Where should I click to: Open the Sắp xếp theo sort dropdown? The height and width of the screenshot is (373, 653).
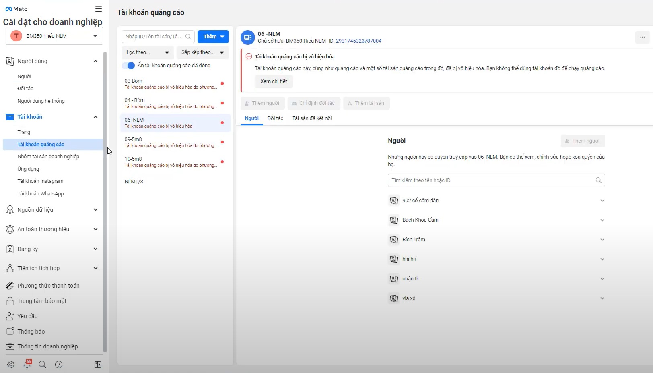coord(202,52)
